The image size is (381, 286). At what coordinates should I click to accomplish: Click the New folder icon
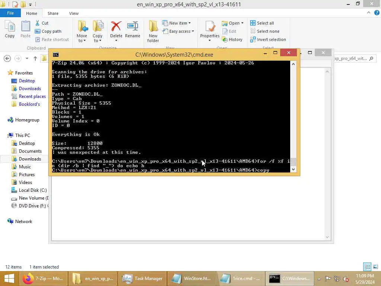pyautogui.click(x=153, y=26)
